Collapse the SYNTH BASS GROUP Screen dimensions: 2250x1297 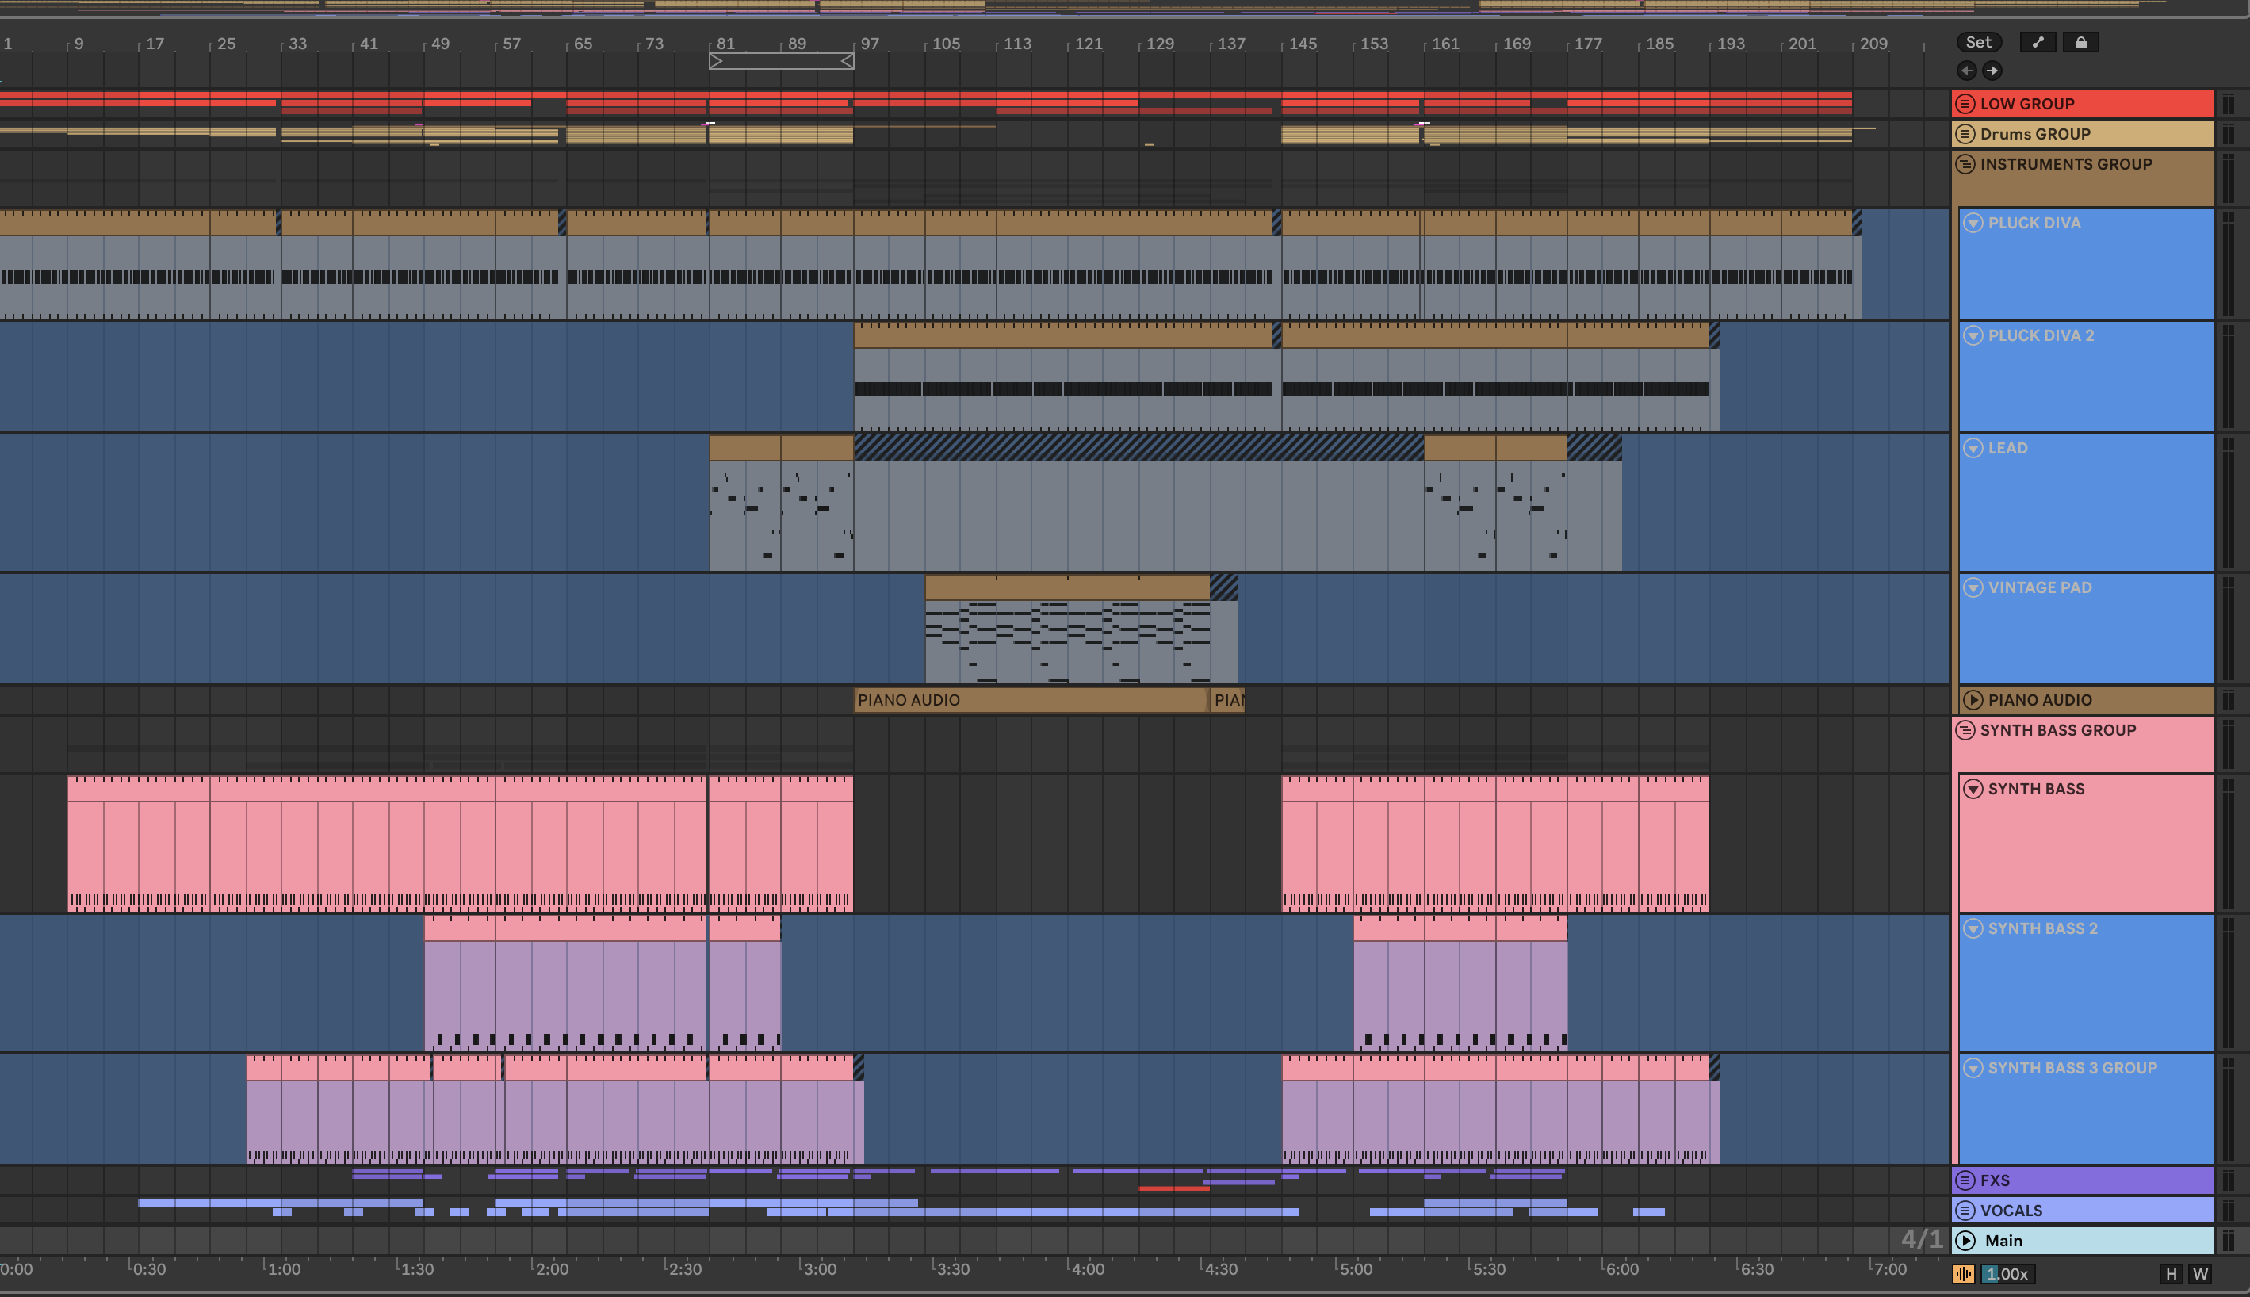click(x=1965, y=730)
